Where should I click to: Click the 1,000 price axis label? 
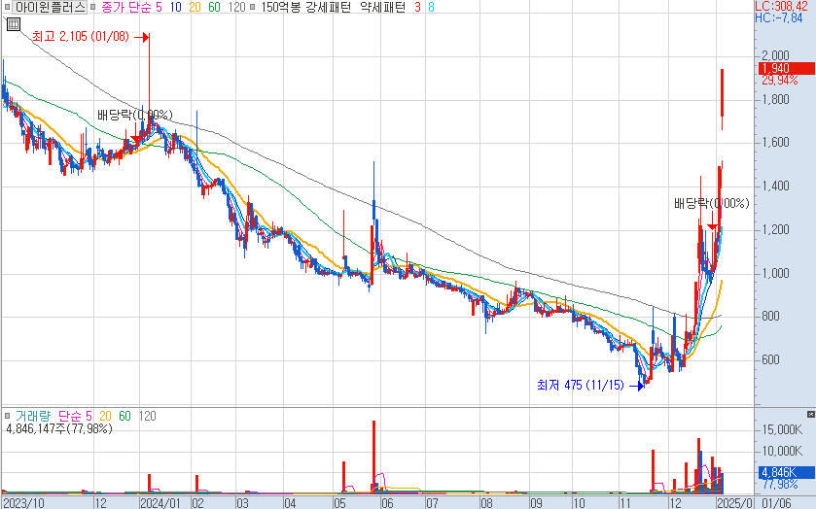(775, 273)
